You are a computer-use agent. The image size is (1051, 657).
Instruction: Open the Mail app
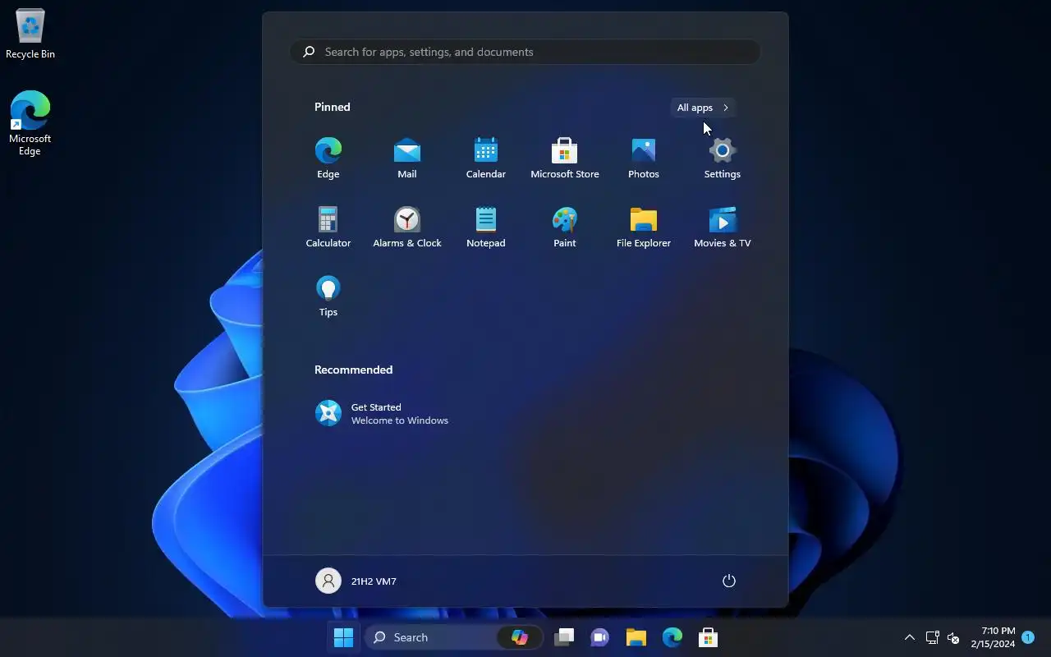406,159
